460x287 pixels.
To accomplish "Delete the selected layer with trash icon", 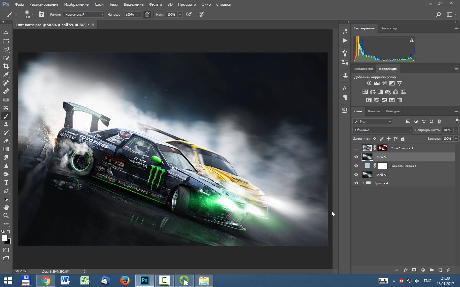I will tap(449, 270).
